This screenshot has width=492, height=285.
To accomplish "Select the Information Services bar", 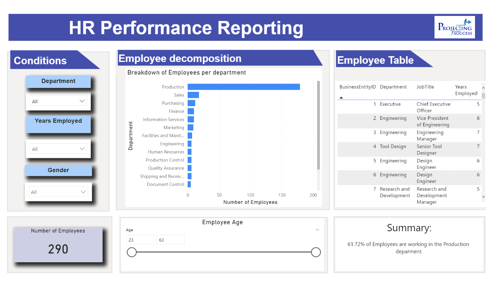I will [x=191, y=120].
